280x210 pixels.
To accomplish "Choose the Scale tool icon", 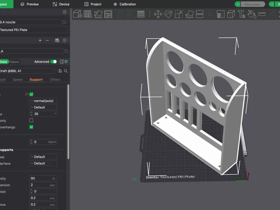I will coord(179,14).
